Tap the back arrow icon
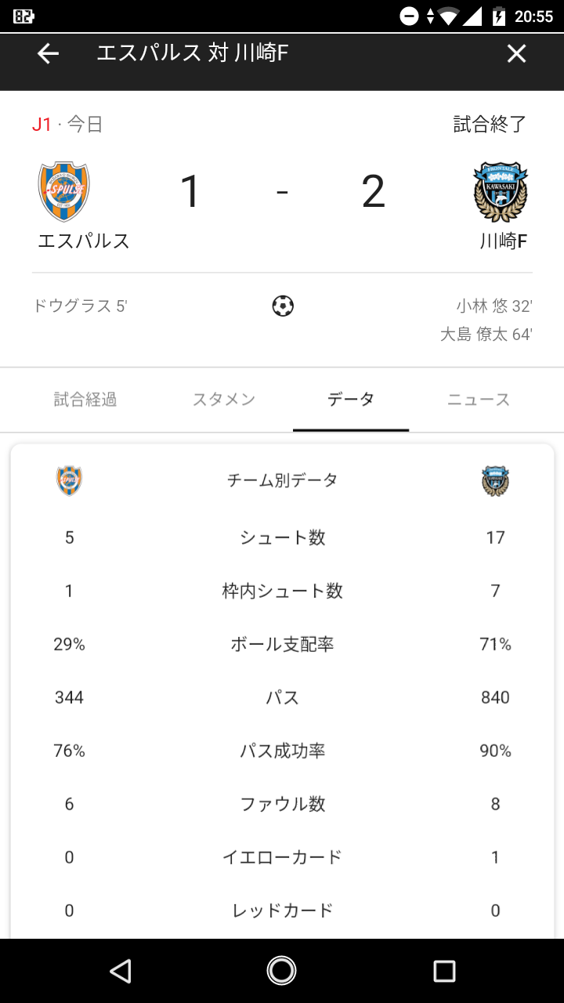The width and height of the screenshot is (564, 1003). 49,53
